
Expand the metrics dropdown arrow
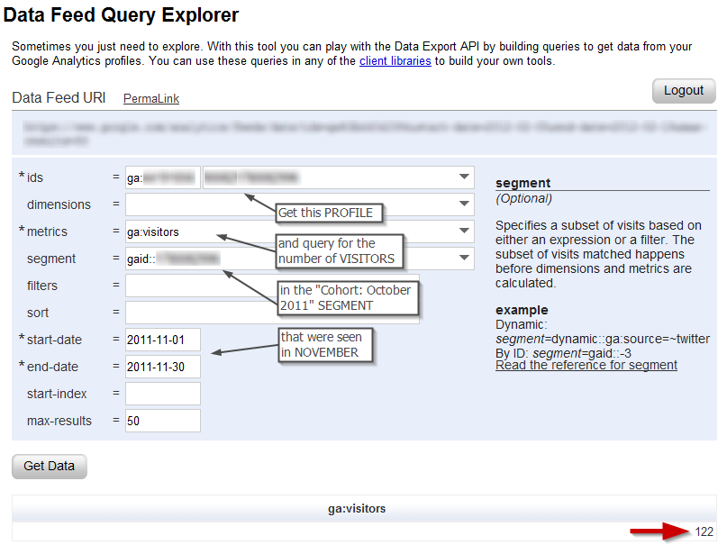(464, 232)
